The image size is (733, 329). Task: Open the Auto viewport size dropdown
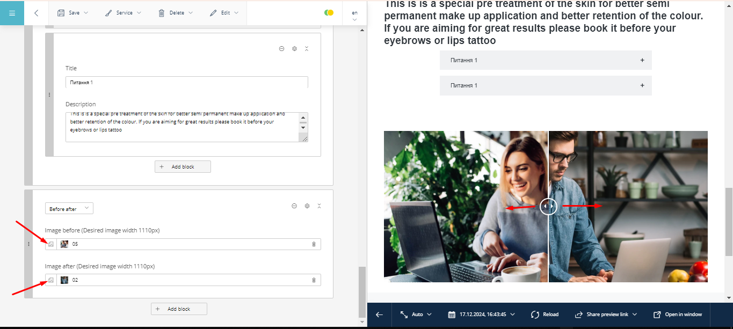click(x=416, y=315)
